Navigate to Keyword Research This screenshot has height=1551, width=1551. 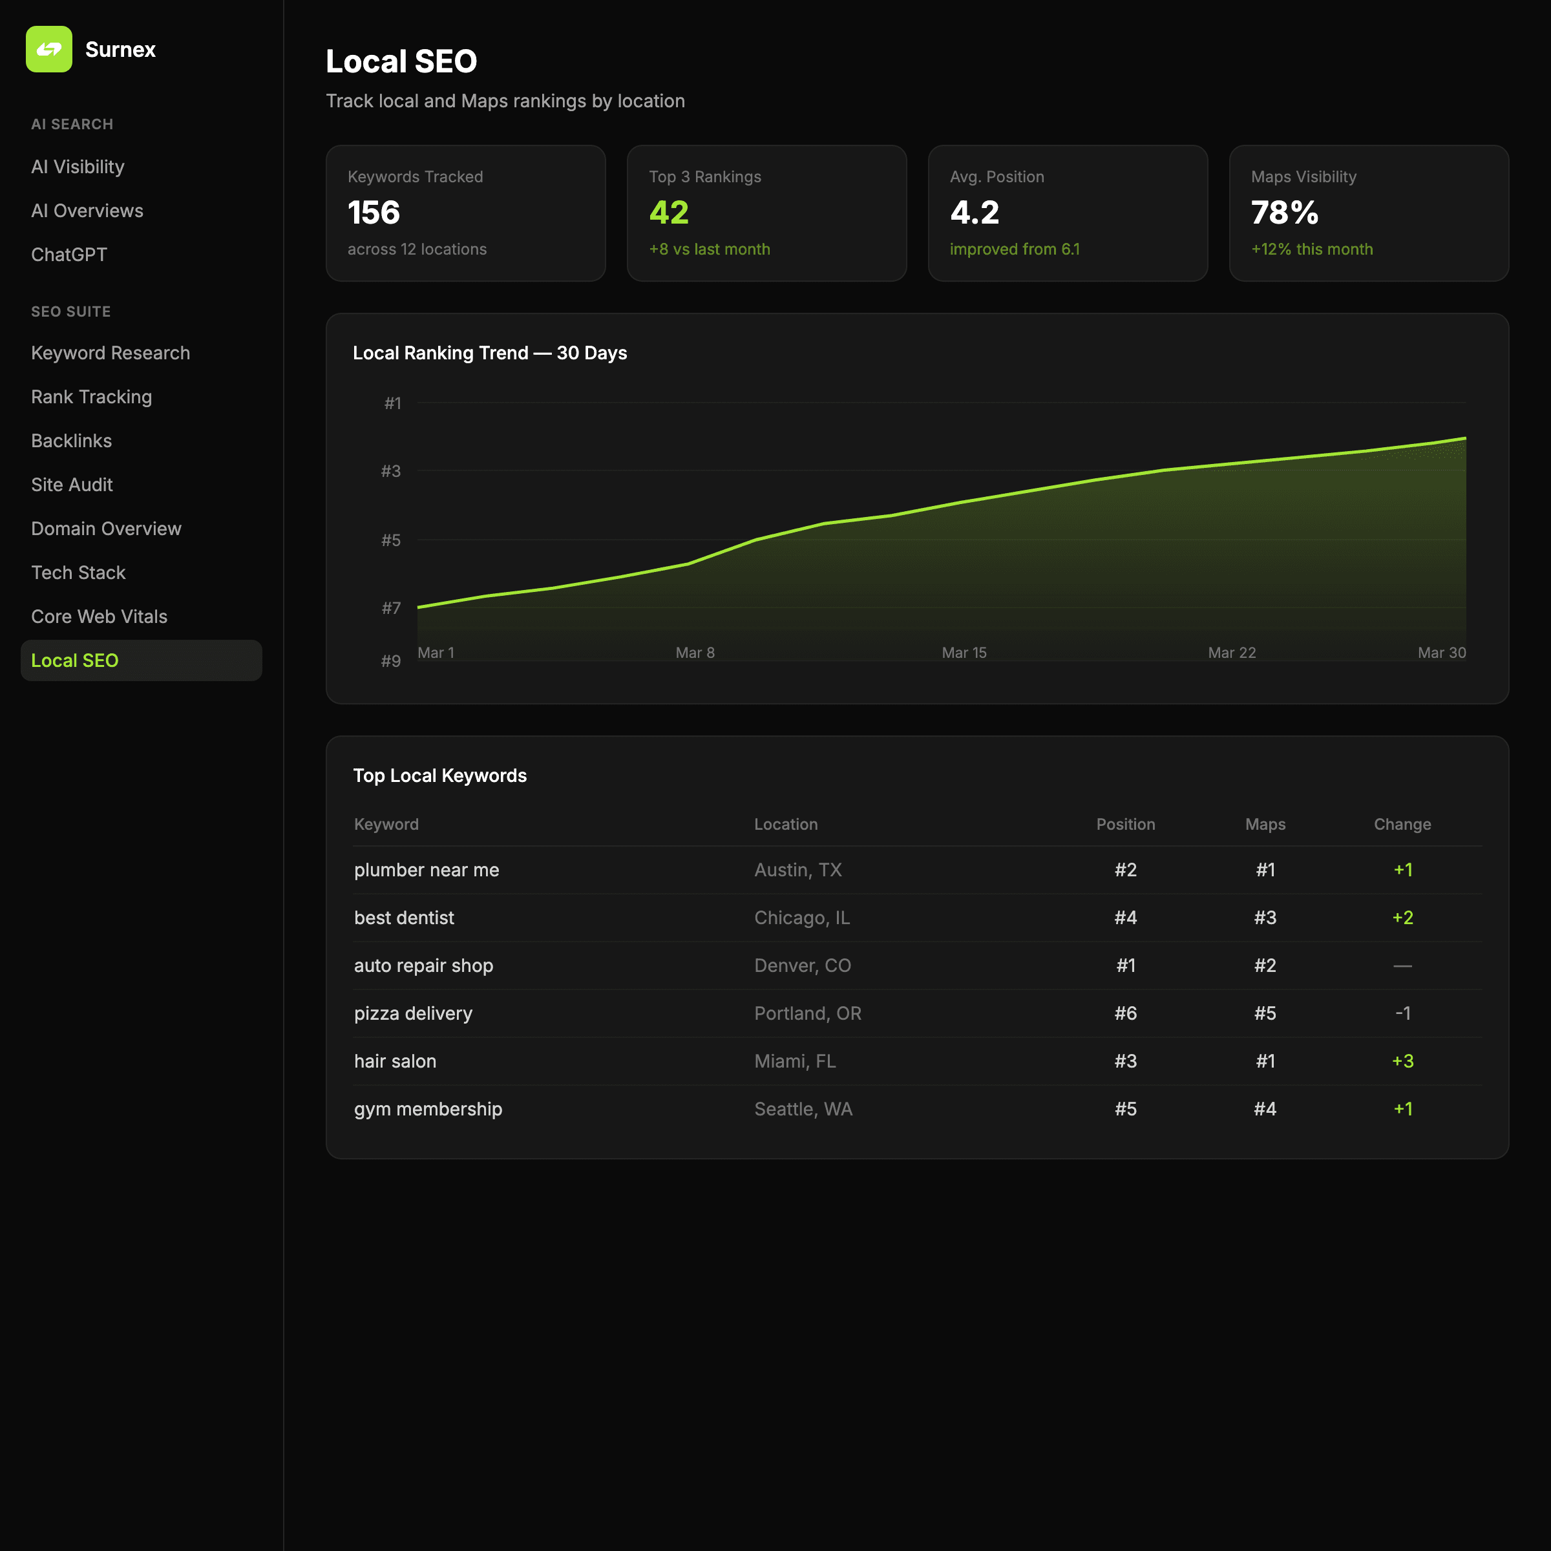coord(110,353)
